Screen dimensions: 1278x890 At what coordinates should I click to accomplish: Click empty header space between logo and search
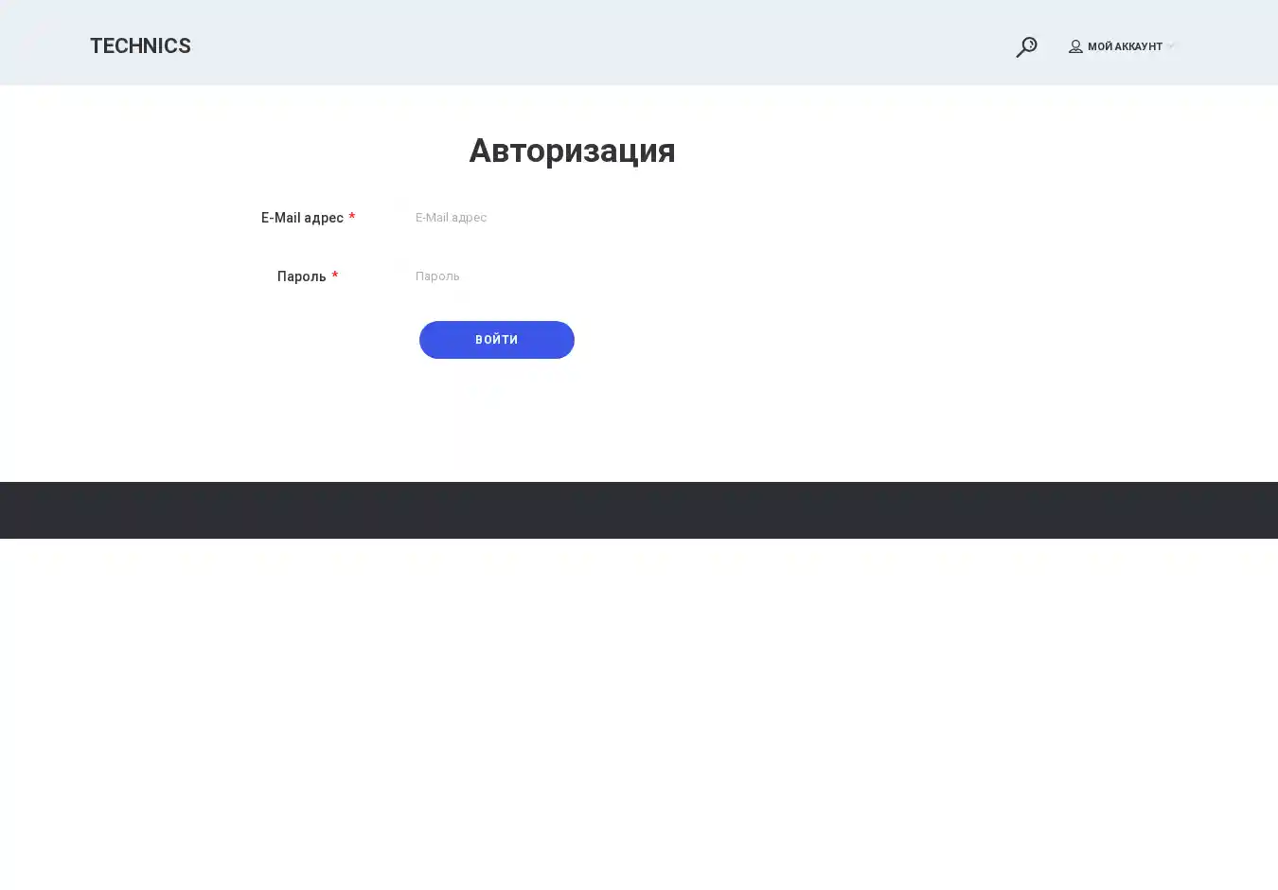(x=596, y=44)
